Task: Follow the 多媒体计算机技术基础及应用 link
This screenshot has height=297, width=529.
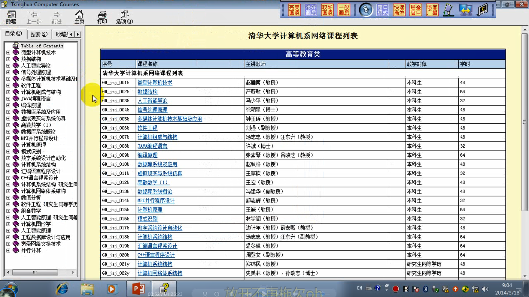Action: [169, 119]
